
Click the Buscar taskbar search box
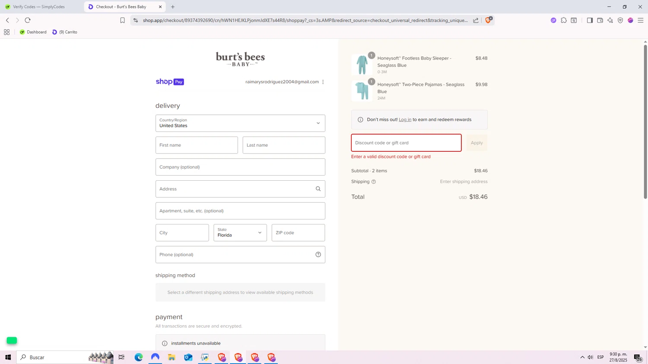pyautogui.click(x=65, y=357)
